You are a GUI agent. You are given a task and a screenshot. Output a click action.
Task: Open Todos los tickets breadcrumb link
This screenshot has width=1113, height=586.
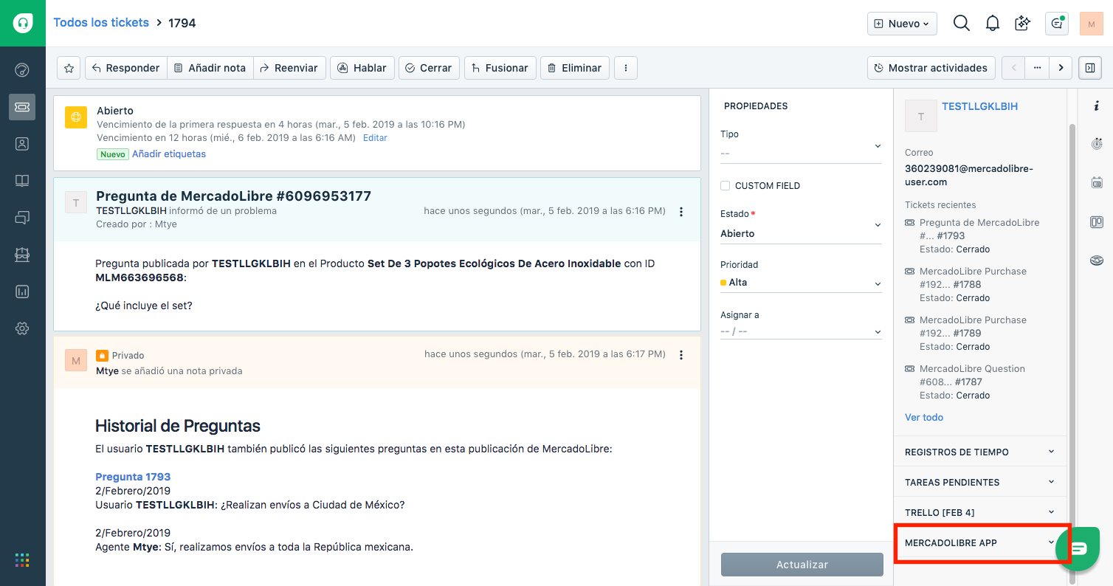[x=101, y=23]
